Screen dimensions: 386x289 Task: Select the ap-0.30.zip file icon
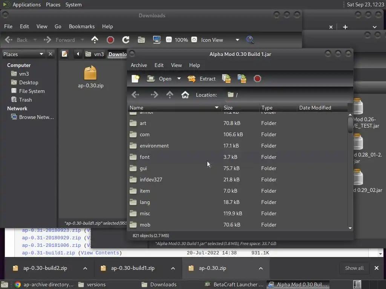coord(90,77)
